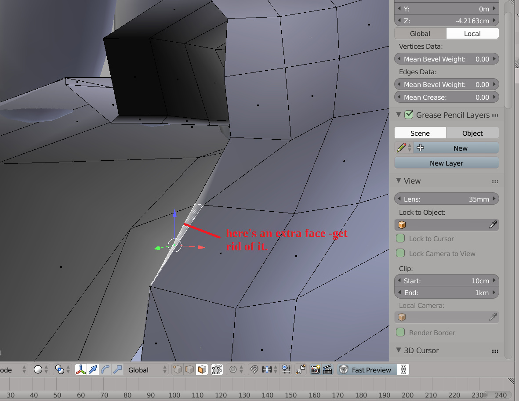Increase Z value with right arrow

494,21
